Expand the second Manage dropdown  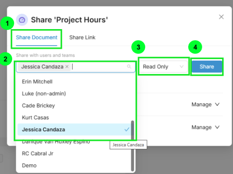[205, 127]
